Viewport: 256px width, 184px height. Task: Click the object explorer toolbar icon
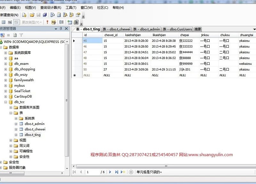pos(65,15)
